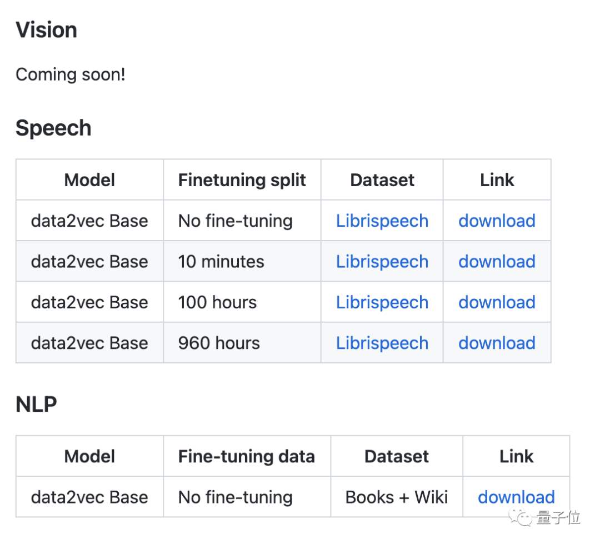Download the 960 hours data2vec model

(x=497, y=343)
